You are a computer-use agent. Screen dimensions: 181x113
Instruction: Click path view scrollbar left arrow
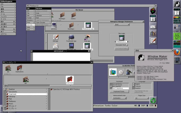[x=5, y=86]
